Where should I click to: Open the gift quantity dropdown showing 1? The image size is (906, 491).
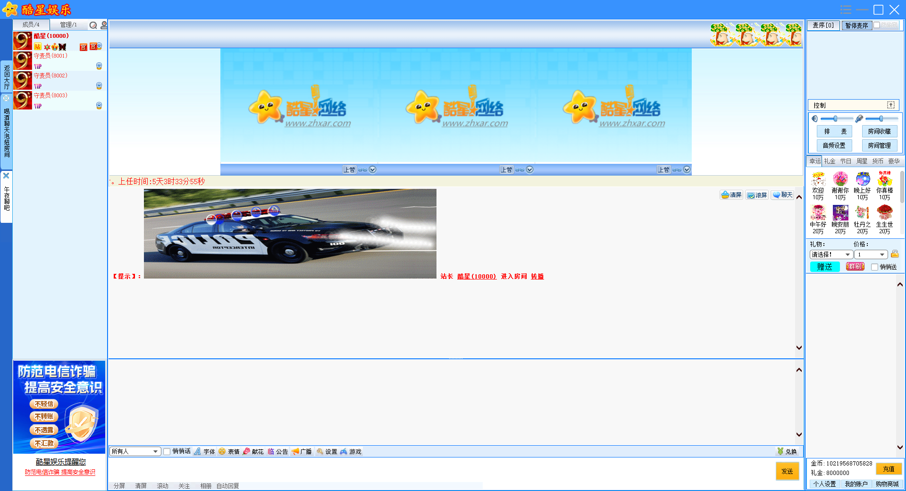pyautogui.click(x=871, y=254)
